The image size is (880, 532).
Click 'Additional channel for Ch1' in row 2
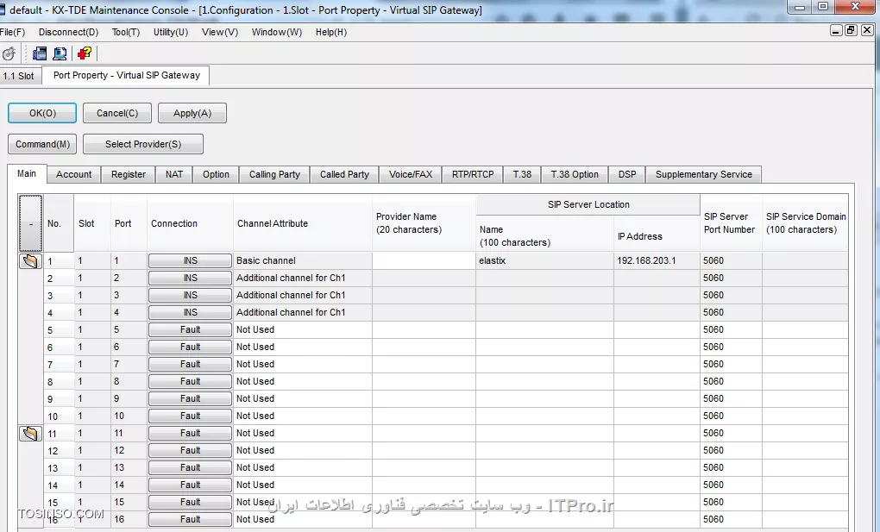pyautogui.click(x=303, y=279)
